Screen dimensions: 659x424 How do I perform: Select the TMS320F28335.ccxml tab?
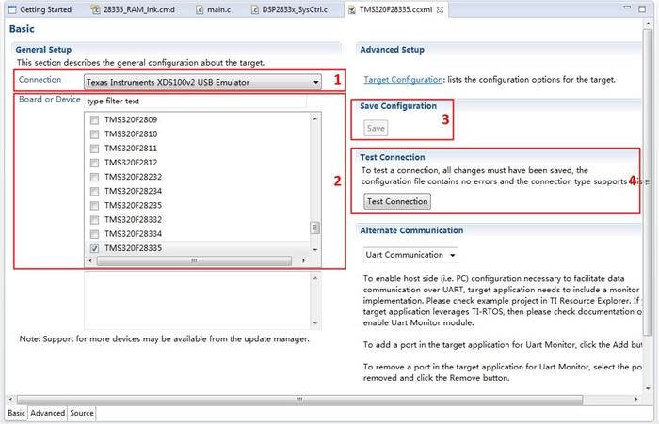(395, 9)
